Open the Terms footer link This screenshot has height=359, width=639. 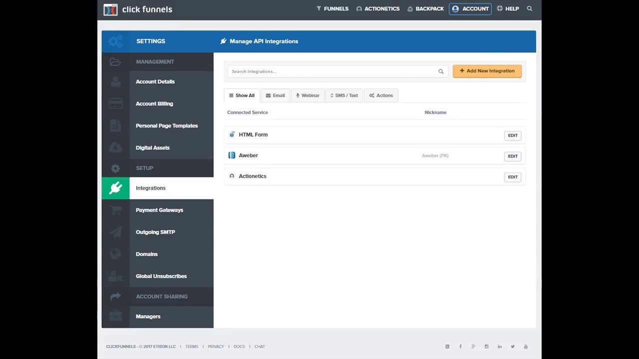click(x=192, y=347)
